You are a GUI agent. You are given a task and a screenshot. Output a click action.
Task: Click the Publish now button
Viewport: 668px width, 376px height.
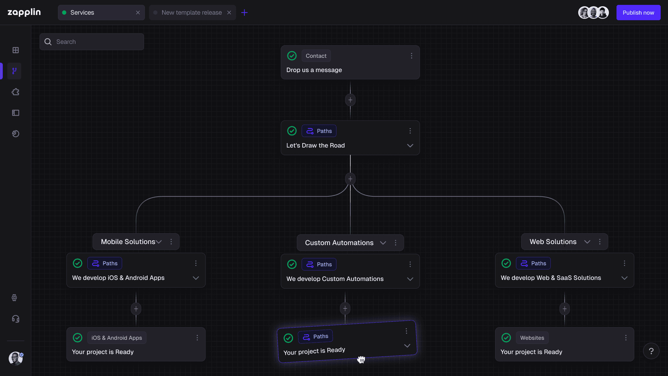[x=638, y=13]
